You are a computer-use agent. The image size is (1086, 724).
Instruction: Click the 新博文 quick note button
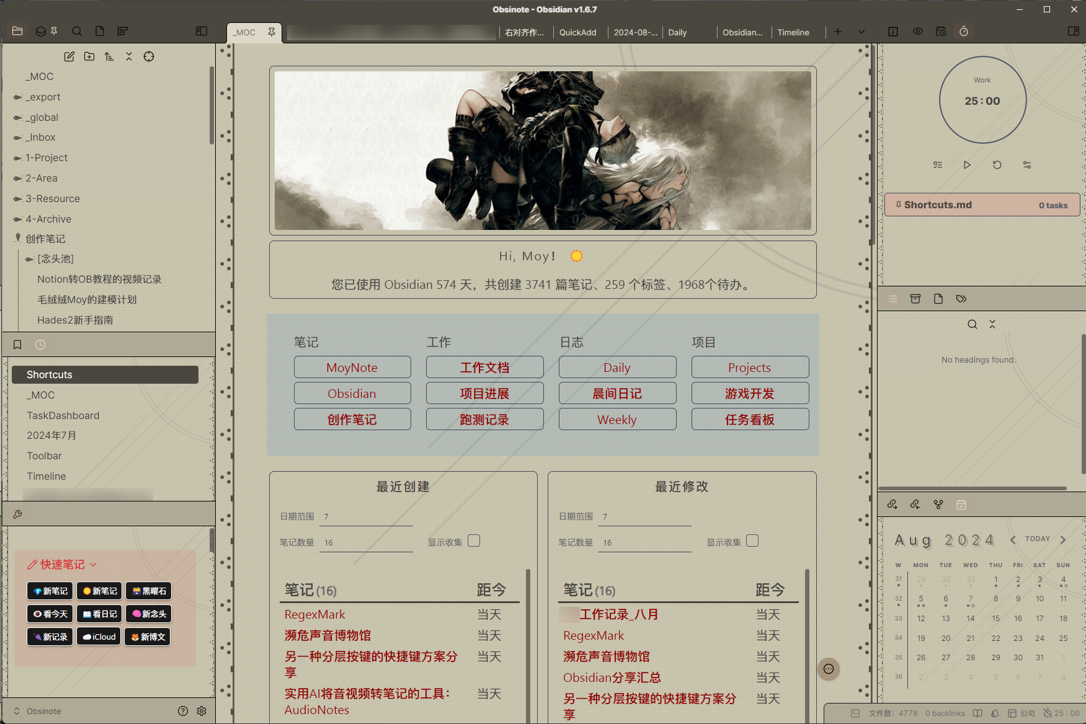click(148, 637)
